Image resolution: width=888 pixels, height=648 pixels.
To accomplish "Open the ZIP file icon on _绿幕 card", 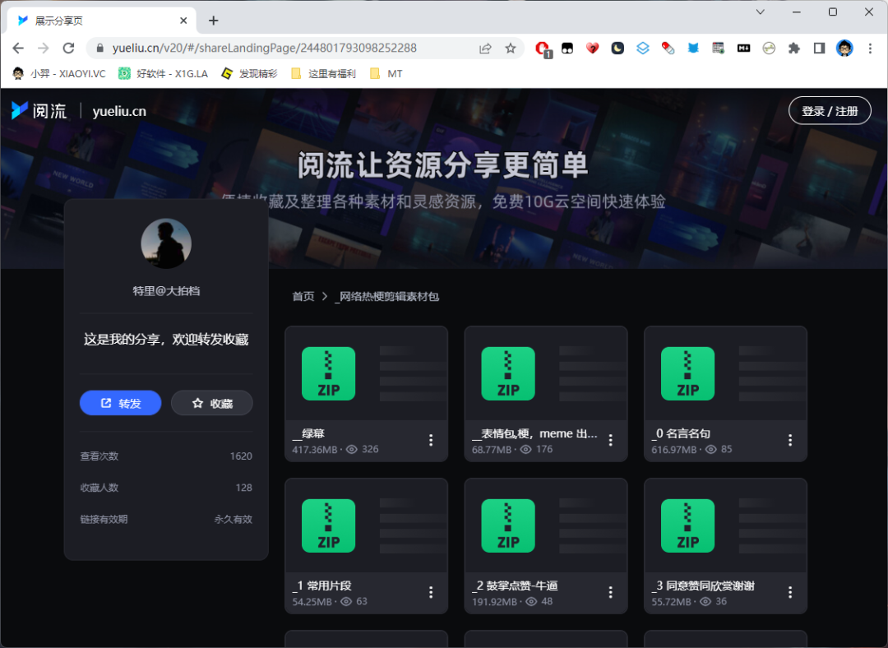I will point(328,374).
